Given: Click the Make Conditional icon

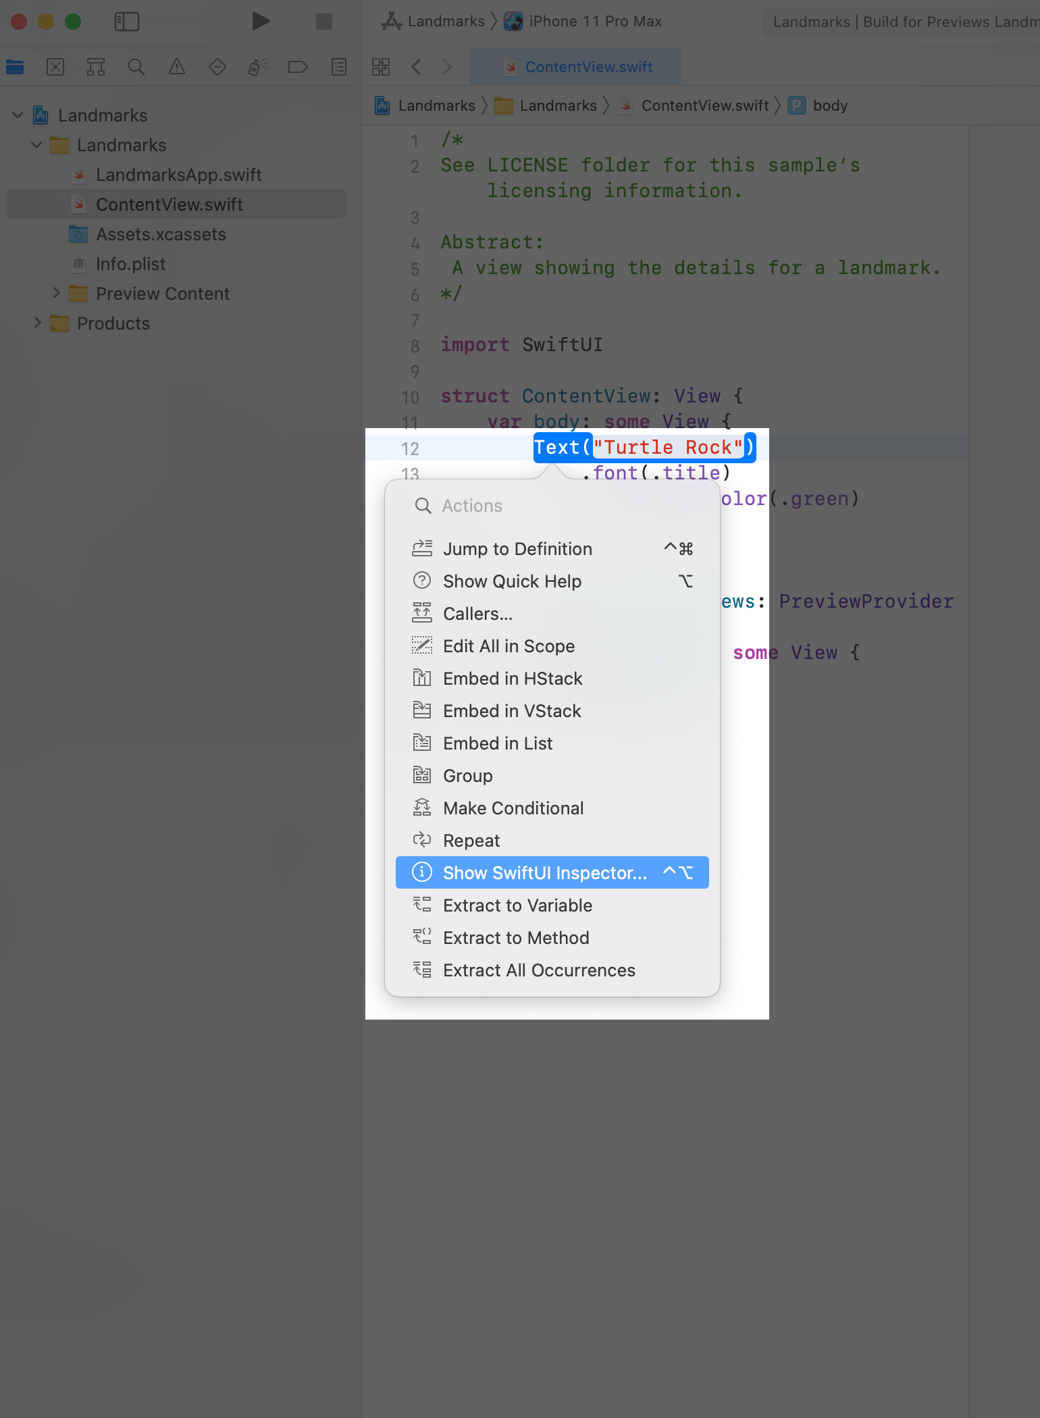Looking at the screenshot, I should (422, 808).
